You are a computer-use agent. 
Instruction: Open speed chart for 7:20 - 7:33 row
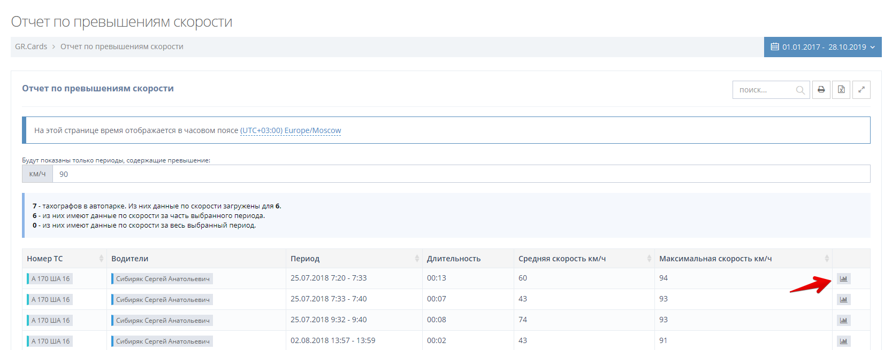(x=844, y=279)
